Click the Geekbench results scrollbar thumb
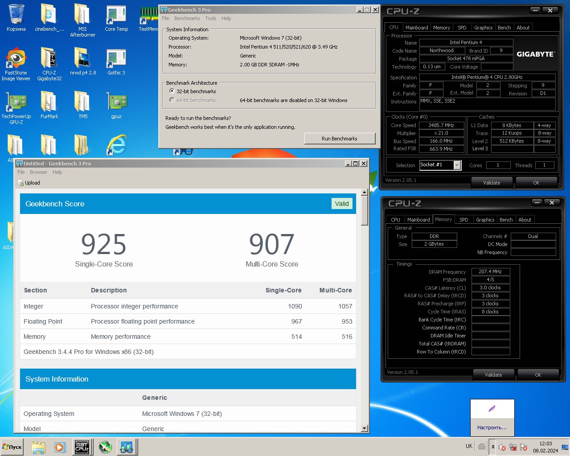This screenshot has width=570, height=456. tap(364, 210)
